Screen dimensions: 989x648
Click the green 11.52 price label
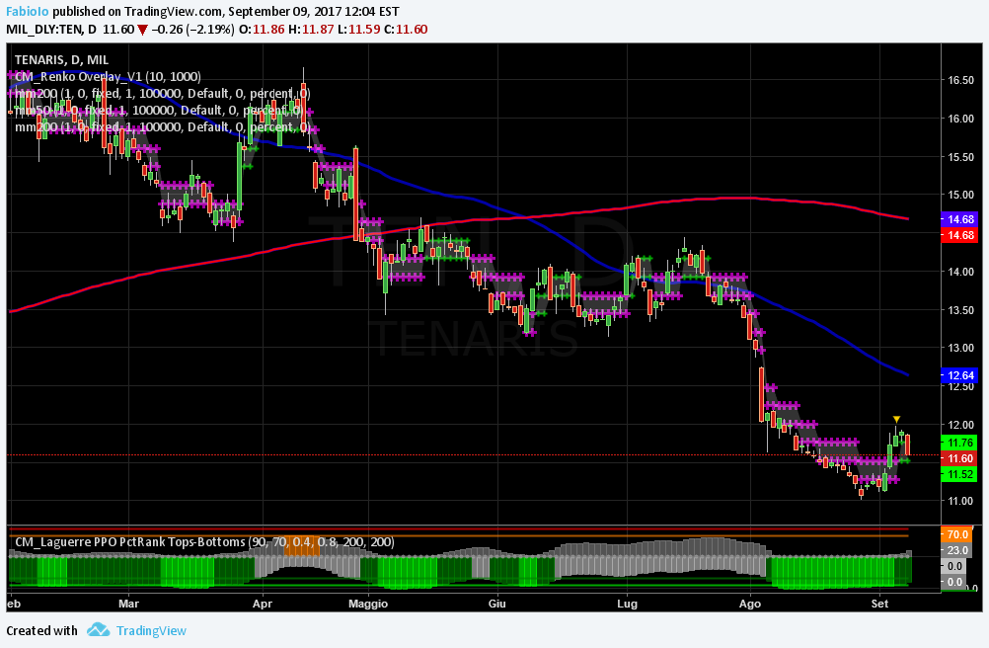click(x=959, y=474)
